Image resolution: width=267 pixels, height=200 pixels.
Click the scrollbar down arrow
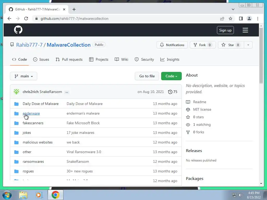tap(261, 184)
